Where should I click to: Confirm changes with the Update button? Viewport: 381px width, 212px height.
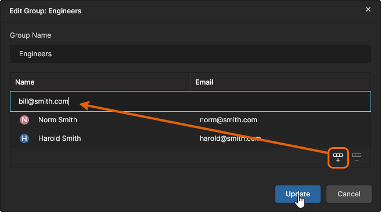pyautogui.click(x=298, y=194)
